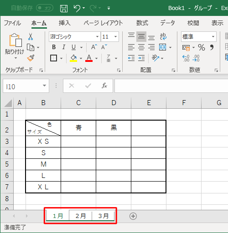Click the Redo arrow icon
The height and width of the screenshot is (233, 228).
click(93, 8)
